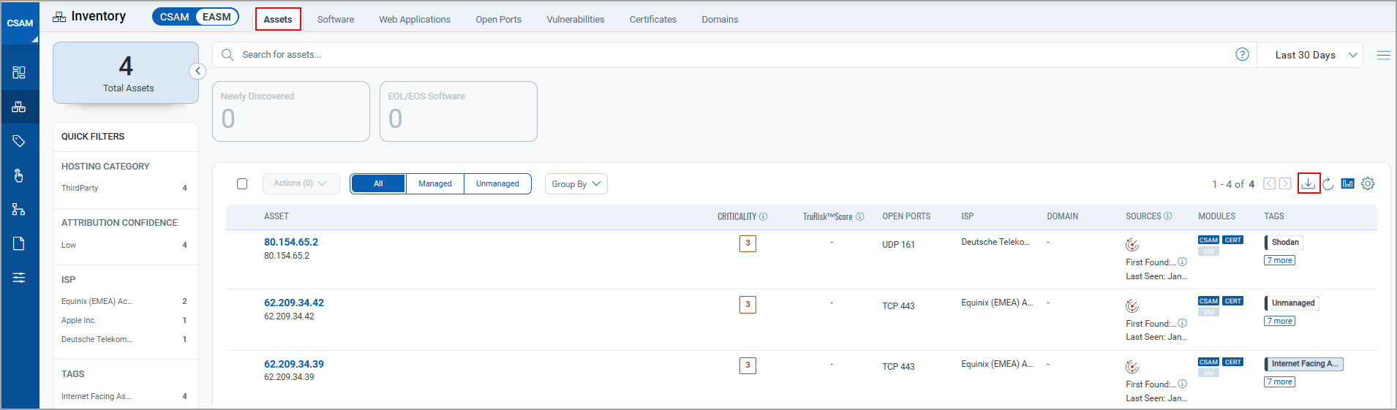Click the chart view icon
The height and width of the screenshot is (410, 1397).
coord(1348,183)
